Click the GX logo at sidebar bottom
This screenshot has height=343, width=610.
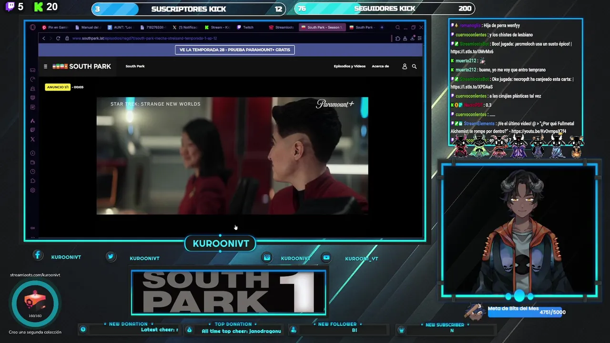[32, 228]
